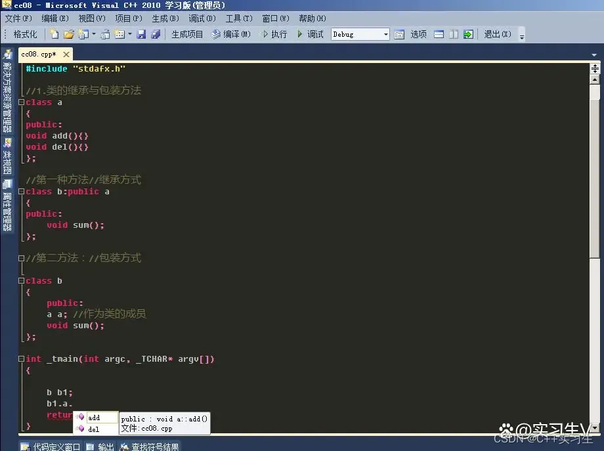
Task: Open the active documents dropdown arrow
Action: tap(594, 55)
